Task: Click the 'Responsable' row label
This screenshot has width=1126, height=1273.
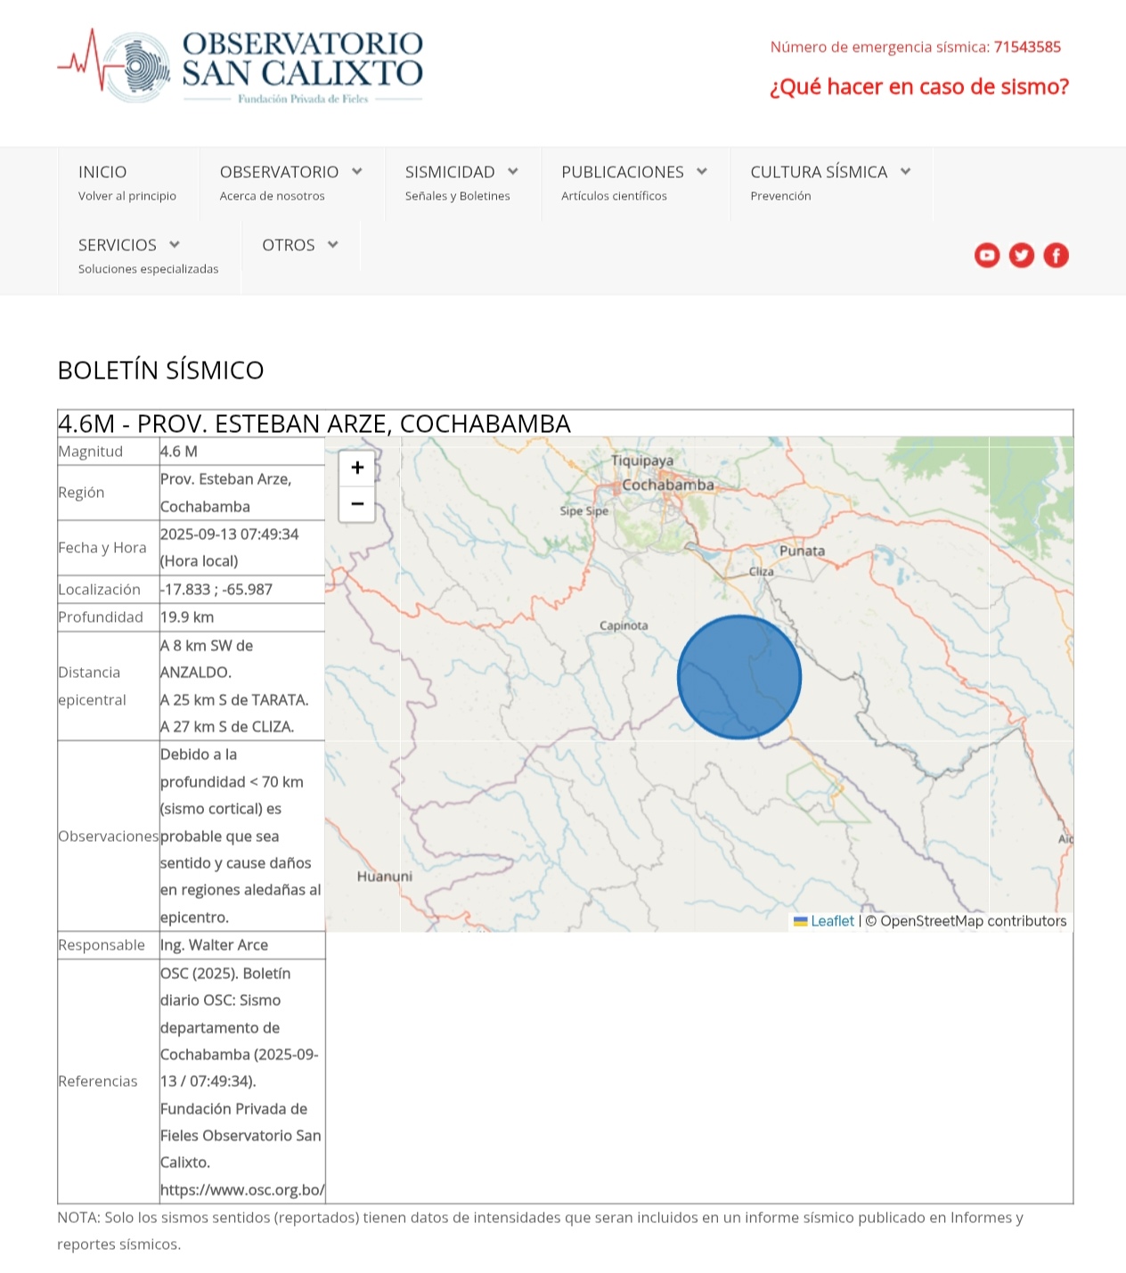Action: point(102,945)
